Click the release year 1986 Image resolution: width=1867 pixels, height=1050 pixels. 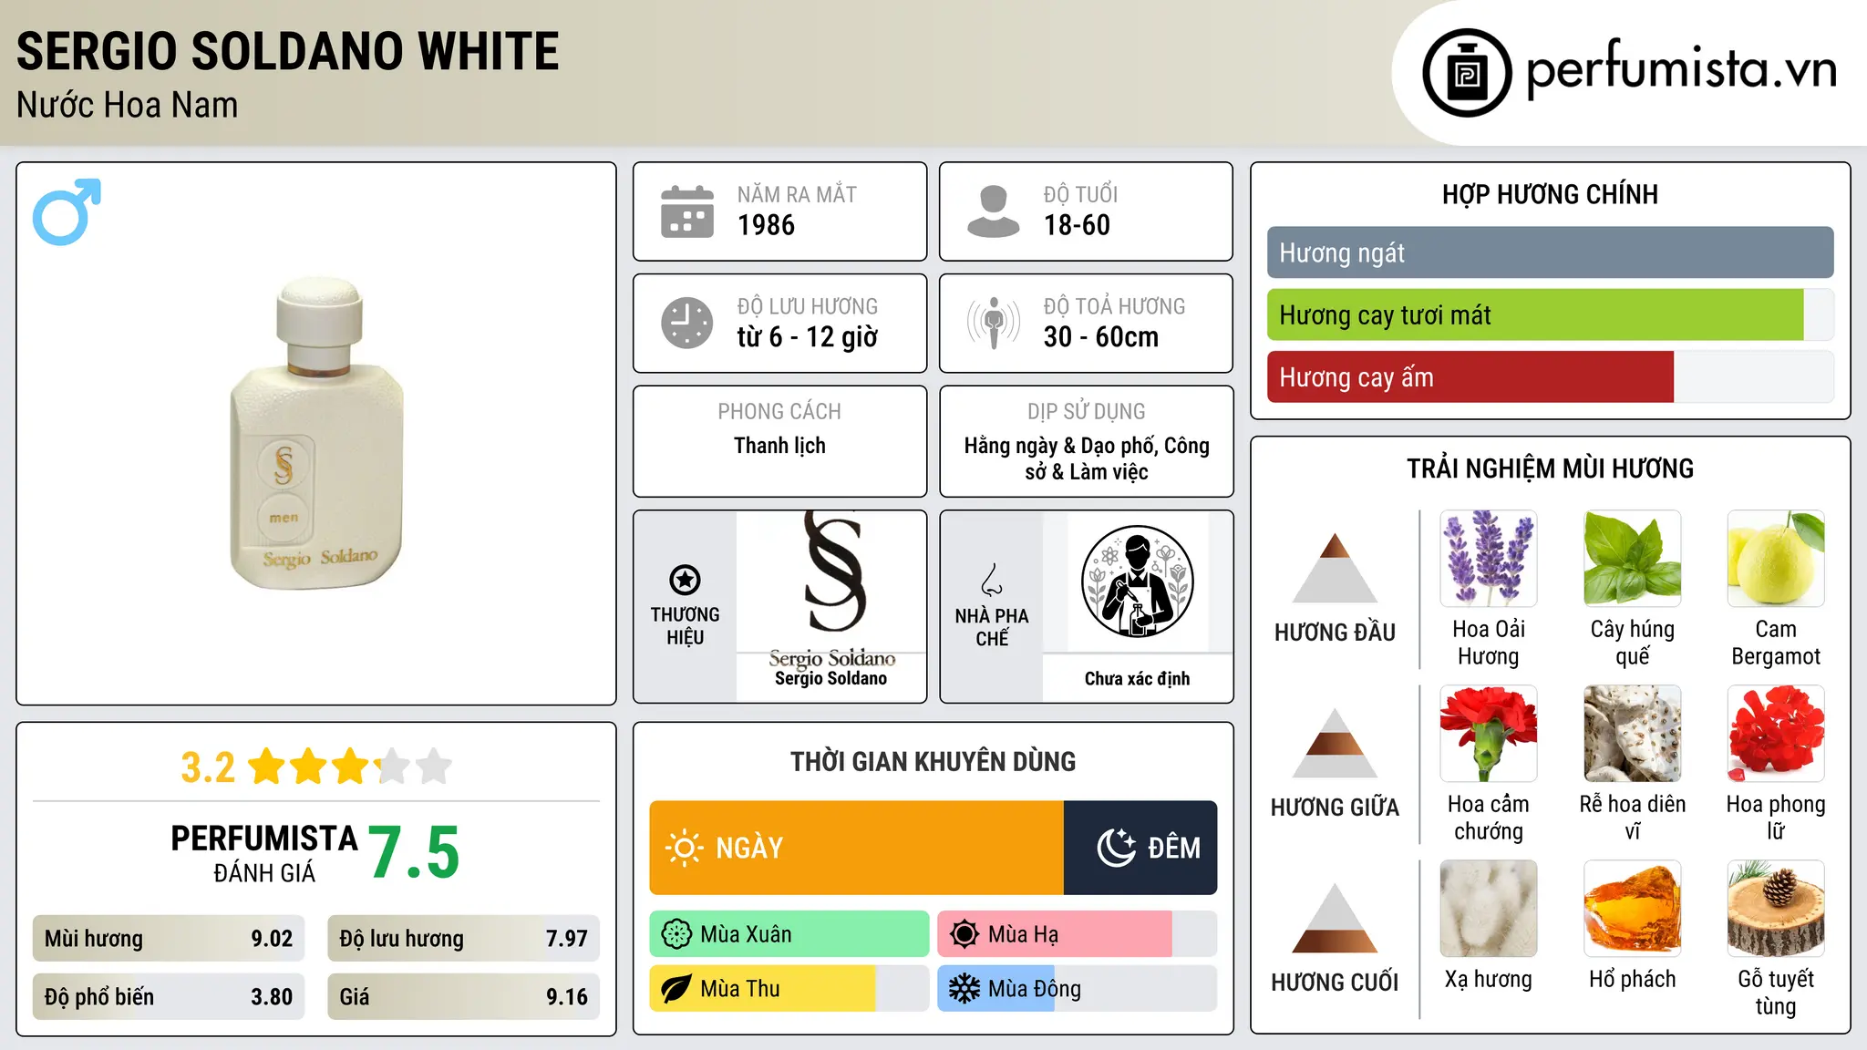[766, 225]
